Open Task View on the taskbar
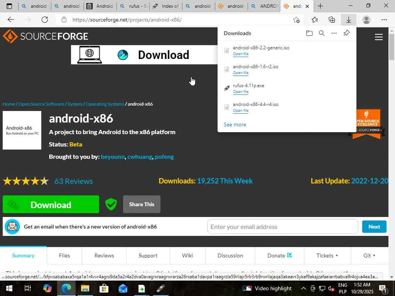 [28, 288]
